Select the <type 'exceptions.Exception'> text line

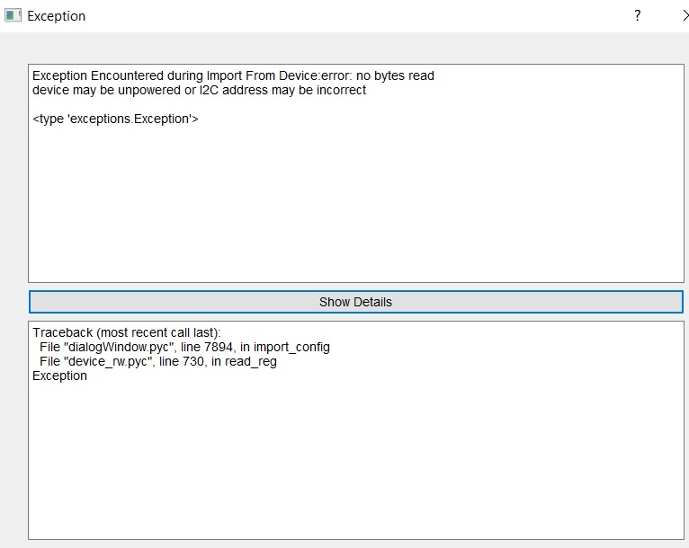coord(115,119)
